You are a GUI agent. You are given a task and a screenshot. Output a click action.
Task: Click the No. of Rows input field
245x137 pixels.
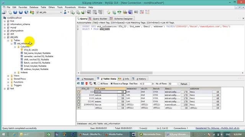coord(173,84)
